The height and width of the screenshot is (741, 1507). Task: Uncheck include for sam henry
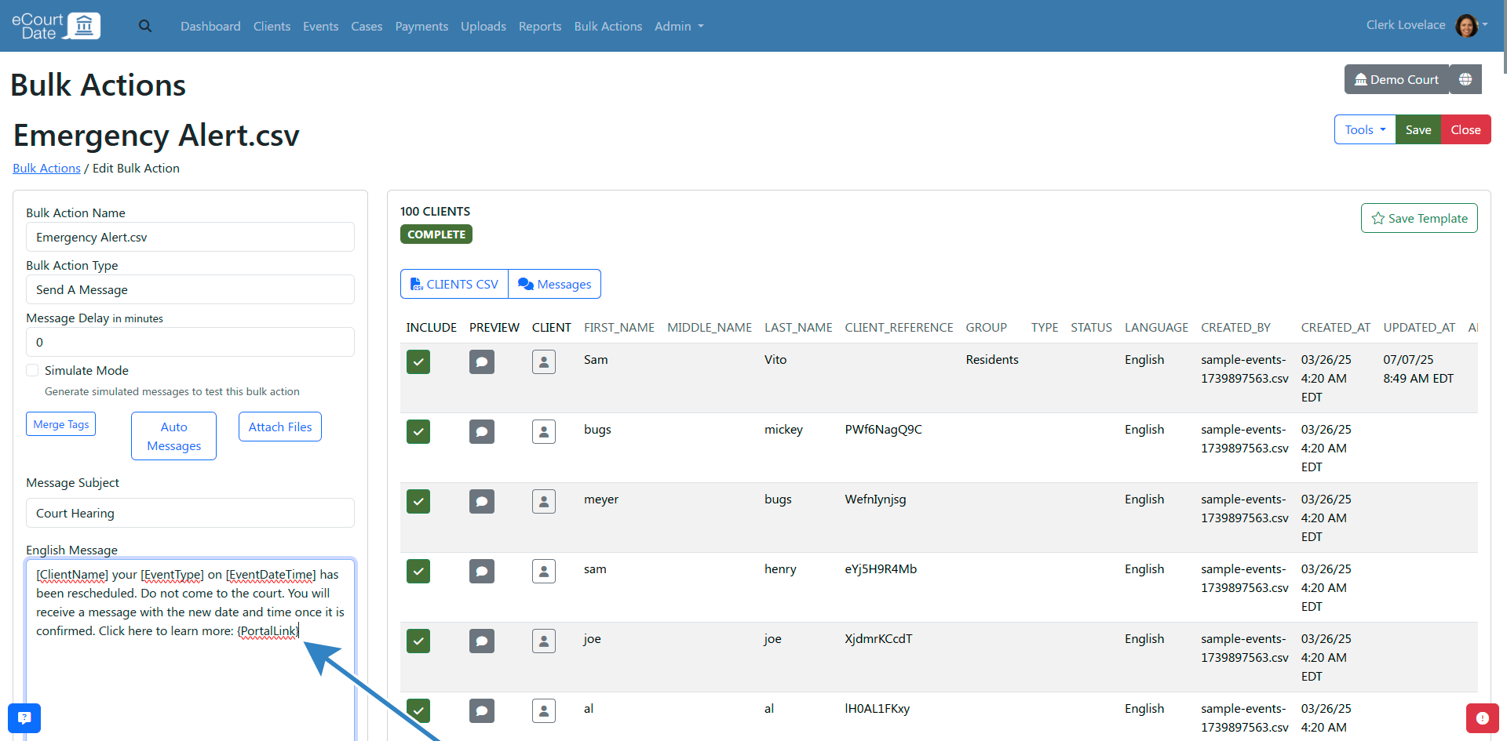[x=418, y=571]
